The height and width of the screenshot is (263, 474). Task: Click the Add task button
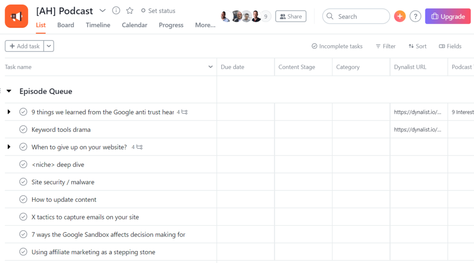coord(25,46)
